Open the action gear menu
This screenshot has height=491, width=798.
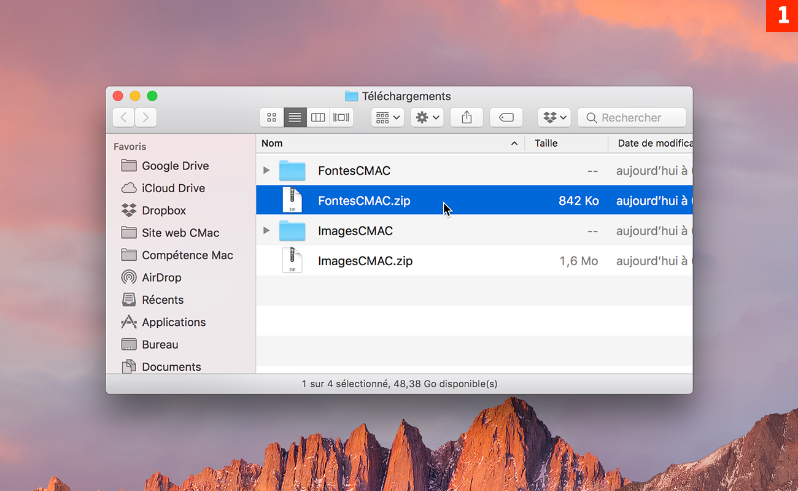tap(427, 117)
